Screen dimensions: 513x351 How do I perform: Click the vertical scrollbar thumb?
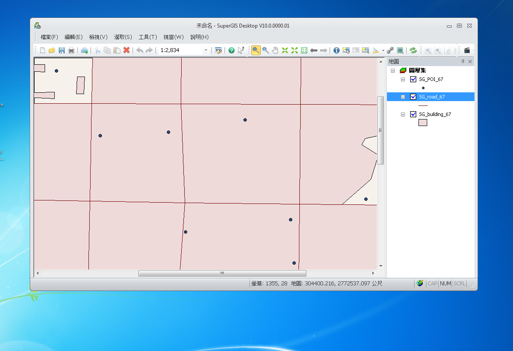pos(380,130)
